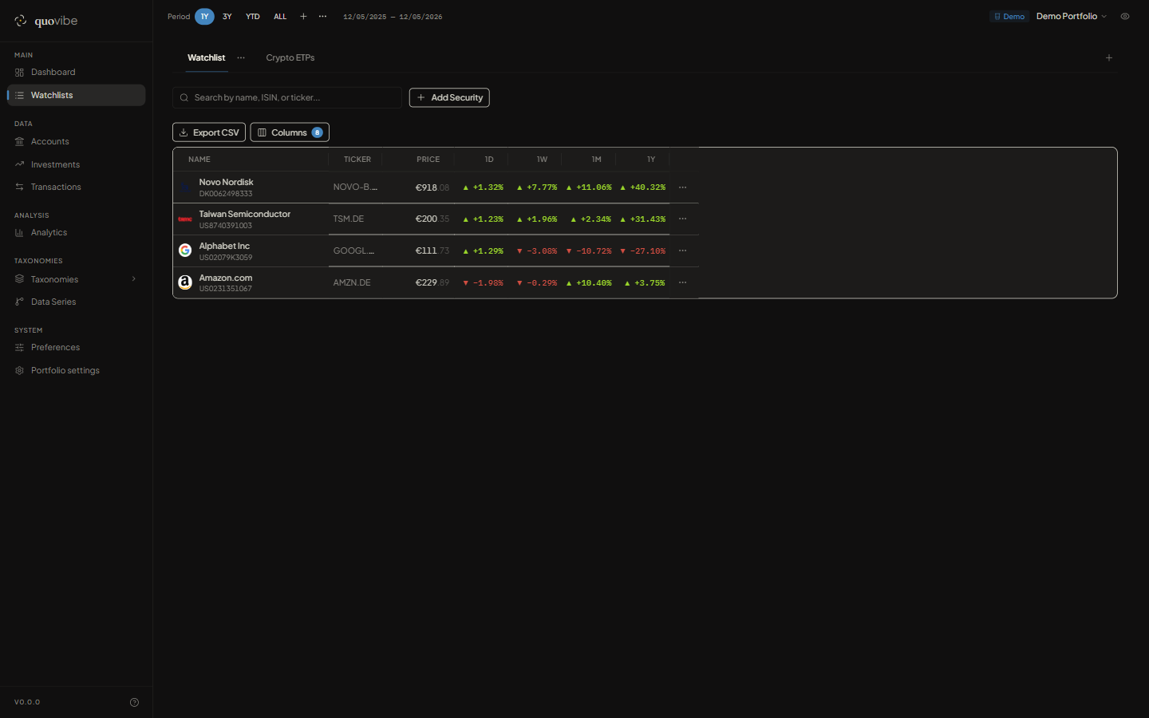Open Taiwan Semiconductor row
Viewport: 1149px width, 718px height.
coord(436,219)
